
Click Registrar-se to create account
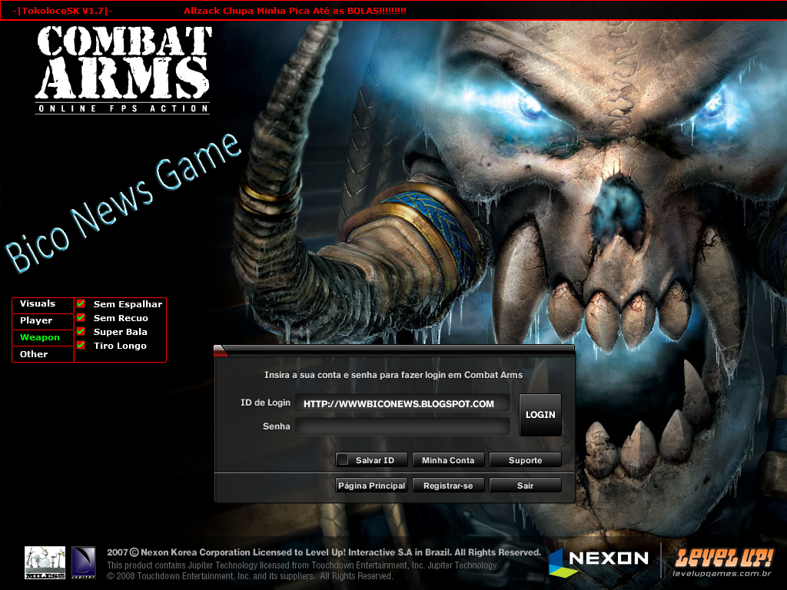click(x=448, y=486)
